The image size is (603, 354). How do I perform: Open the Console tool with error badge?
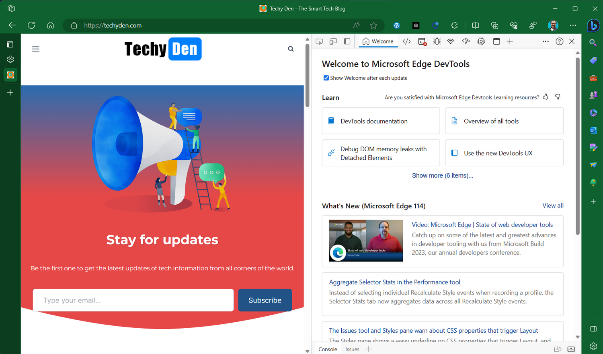(422, 41)
